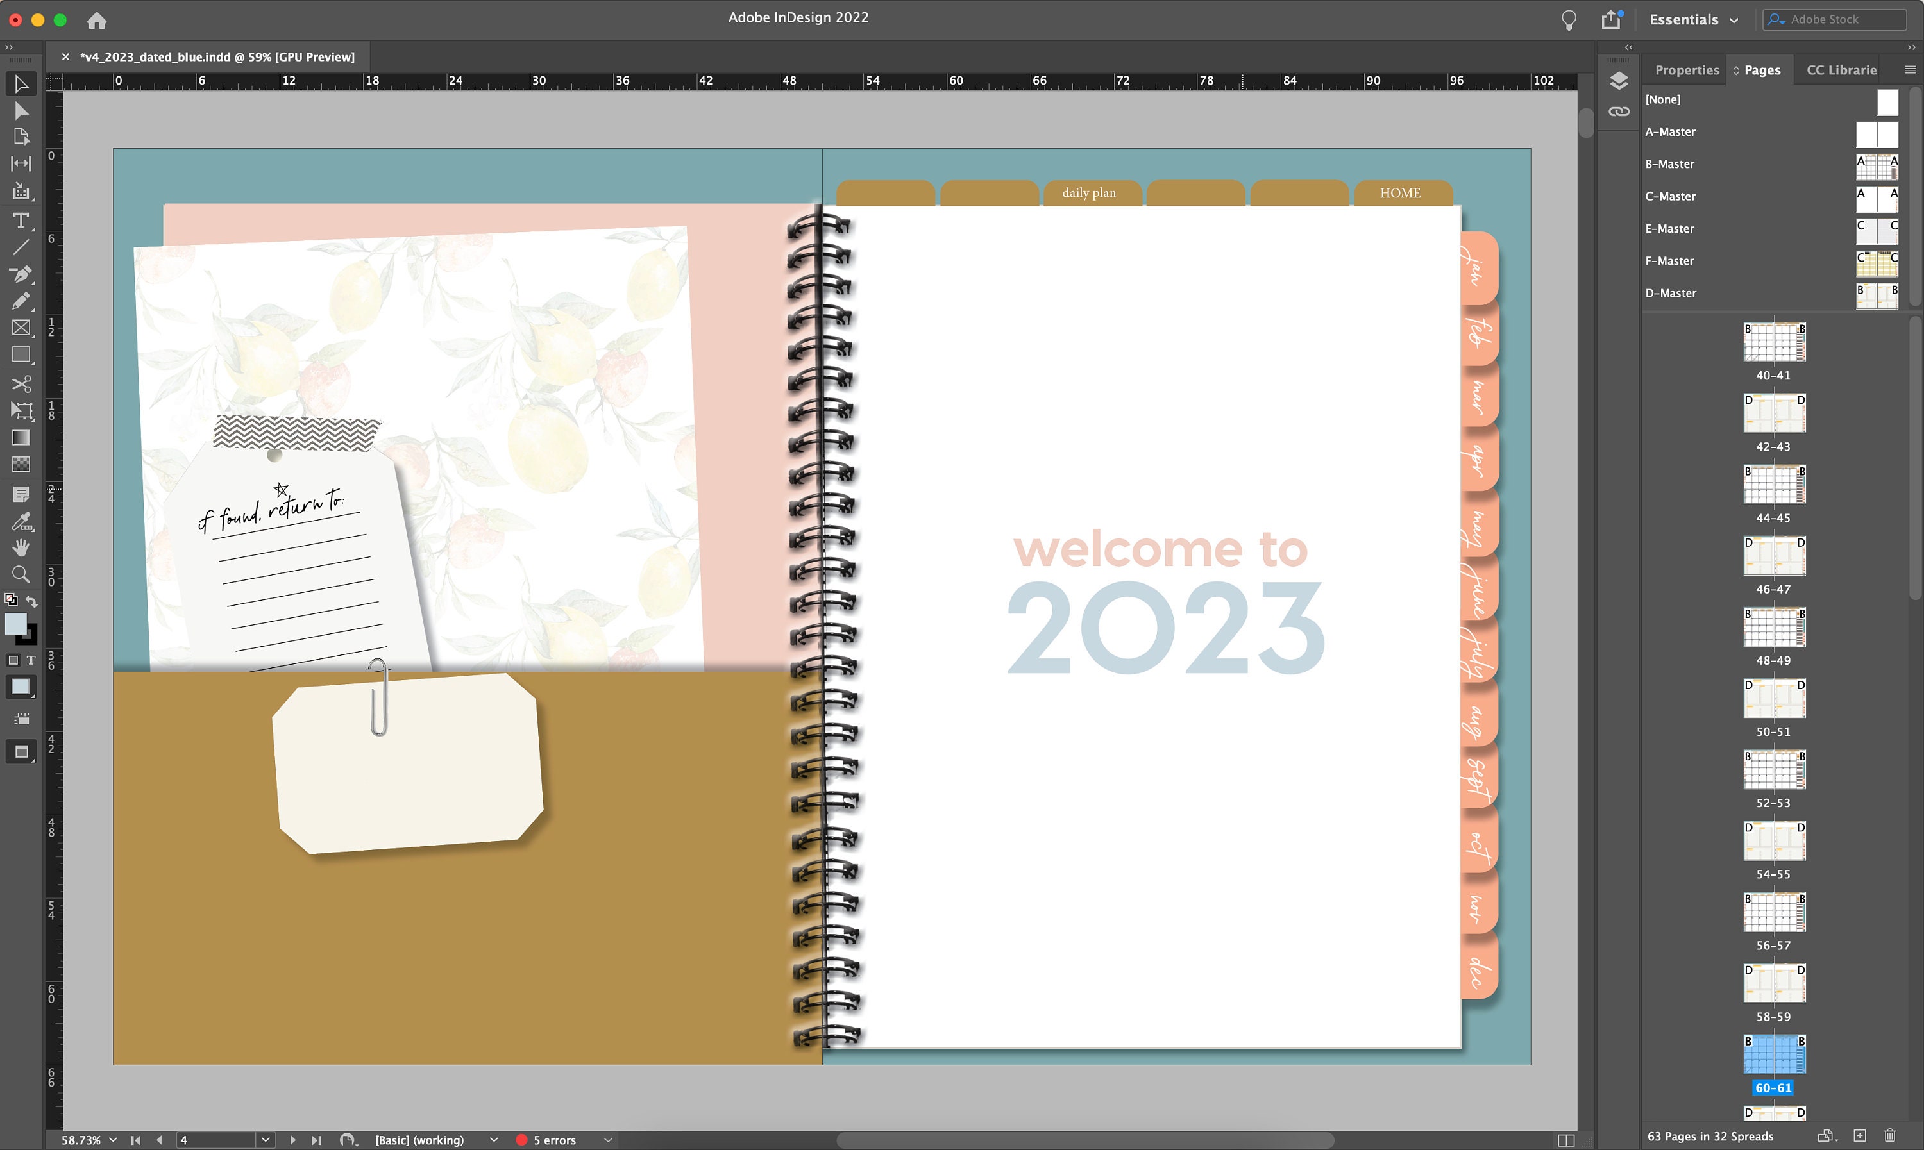The width and height of the screenshot is (1924, 1150).
Task: Click the Adobe Stock search field
Action: pyautogui.click(x=1834, y=19)
